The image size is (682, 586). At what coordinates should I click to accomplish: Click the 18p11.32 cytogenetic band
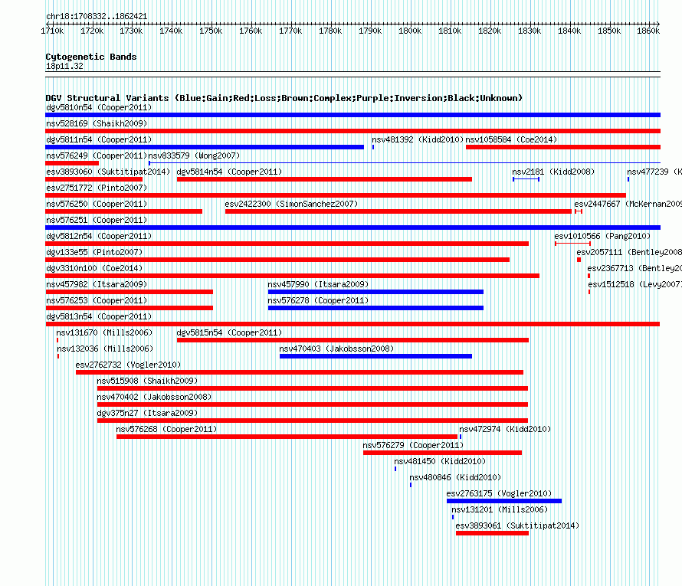[x=64, y=66]
